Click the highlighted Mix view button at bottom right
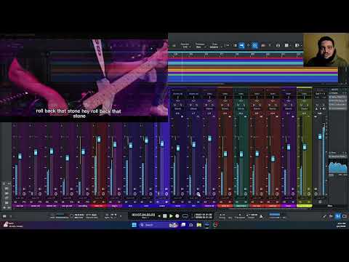 pyautogui.click(x=337, y=216)
